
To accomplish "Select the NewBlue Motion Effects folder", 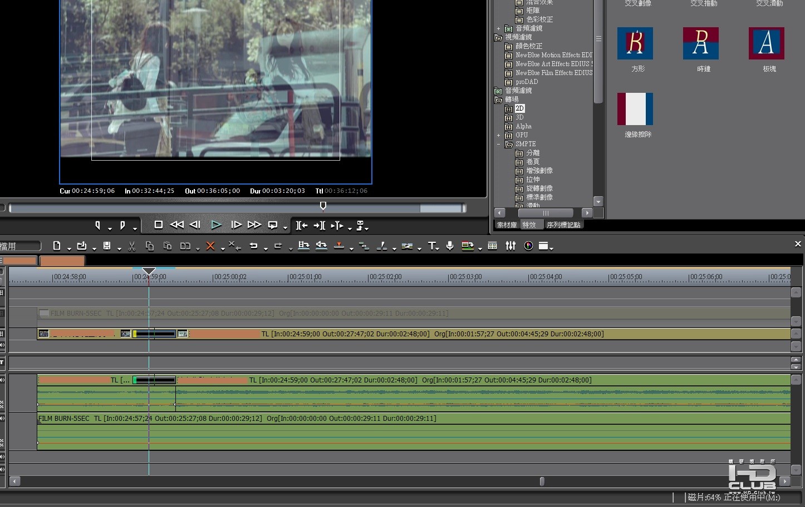I will click(x=553, y=55).
